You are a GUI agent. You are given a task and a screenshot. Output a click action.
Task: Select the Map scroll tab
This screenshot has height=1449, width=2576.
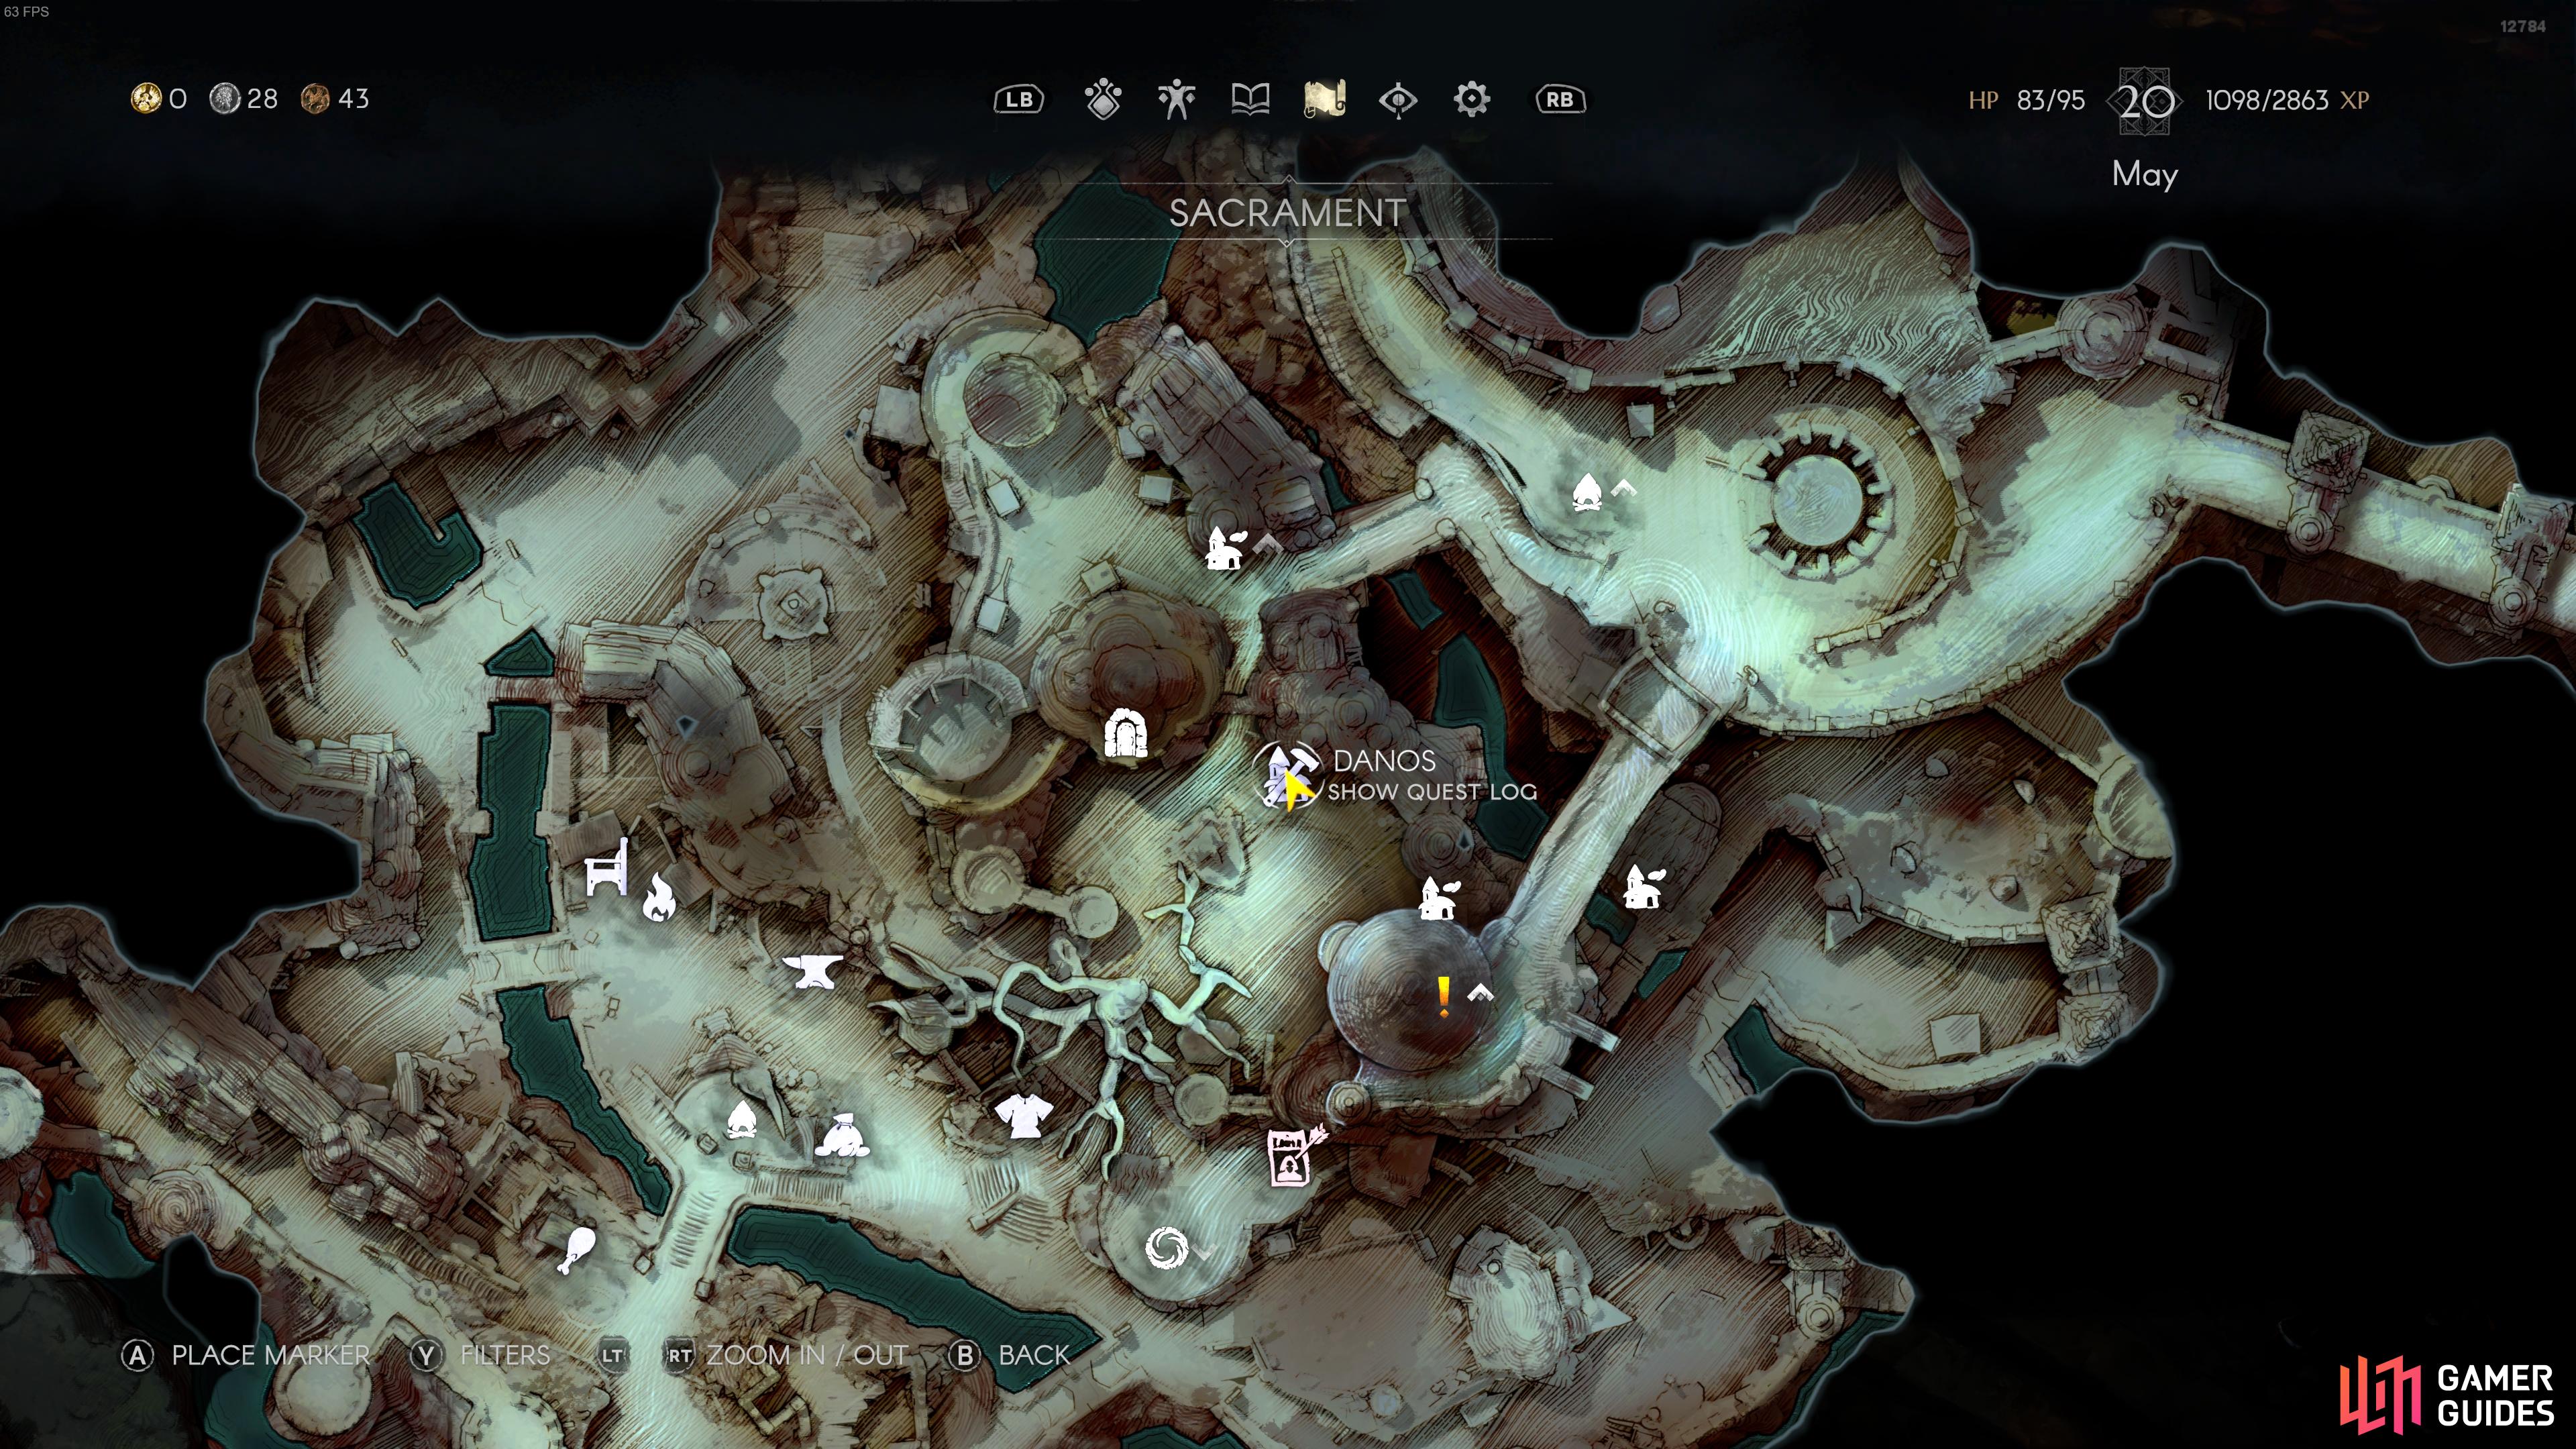[x=1324, y=99]
